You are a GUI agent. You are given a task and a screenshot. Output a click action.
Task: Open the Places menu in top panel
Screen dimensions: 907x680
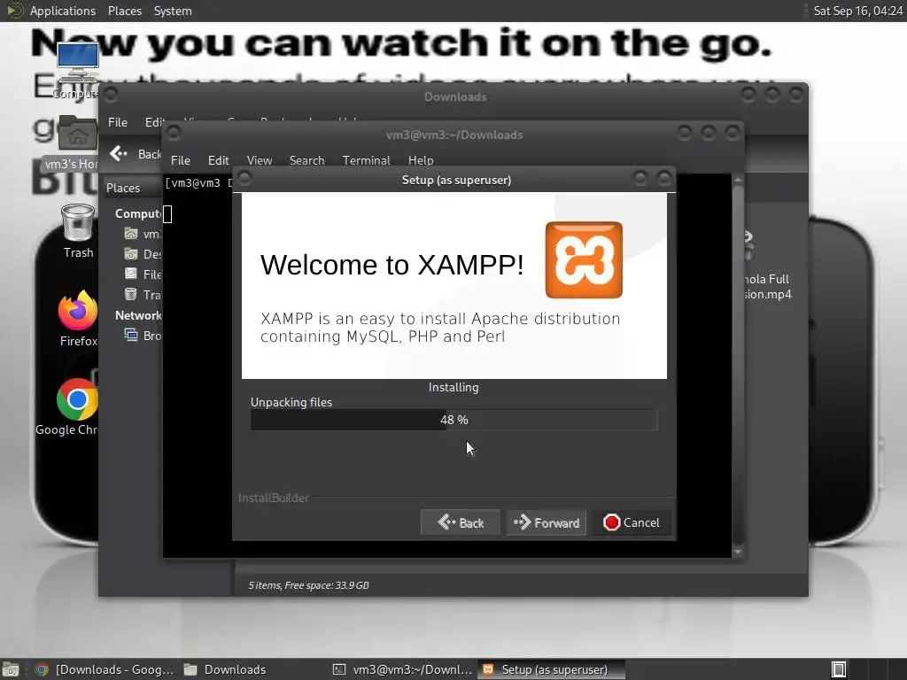[124, 11]
